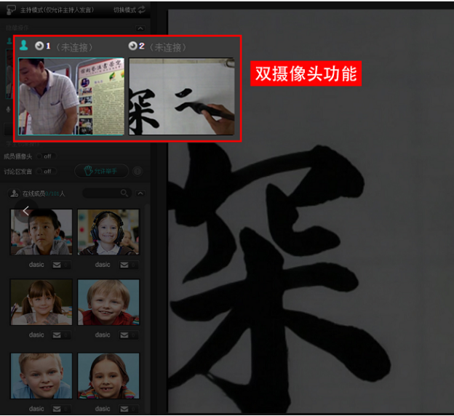
Task: Click the switch mode (切换模式) refresh icon
Action: [x=141, y=9]
